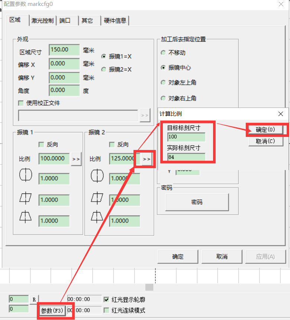290x320 pixels.
Task: Enable 红光连续模式 checkbox
Action: coord(106,310)
